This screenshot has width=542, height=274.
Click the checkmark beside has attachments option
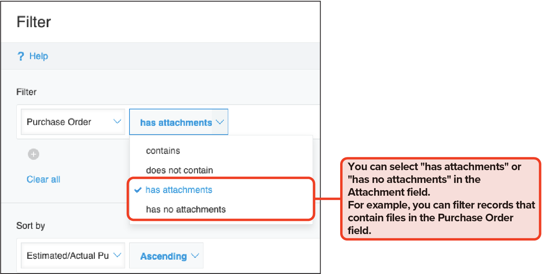coord(138,190)
